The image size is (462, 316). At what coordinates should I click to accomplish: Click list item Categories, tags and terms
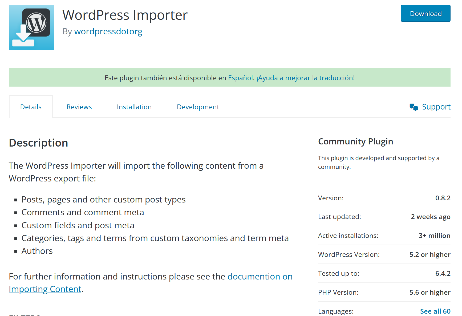point(155,238)
